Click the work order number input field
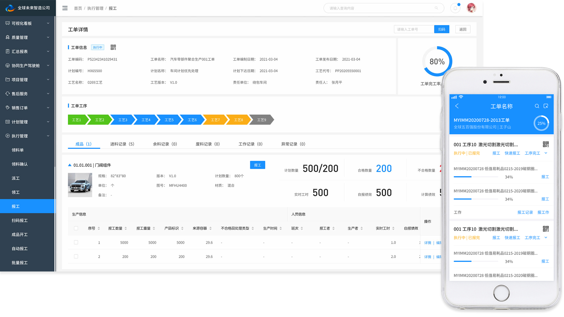The width and height of the screenshot is (564, 317). tap(414, 29)
